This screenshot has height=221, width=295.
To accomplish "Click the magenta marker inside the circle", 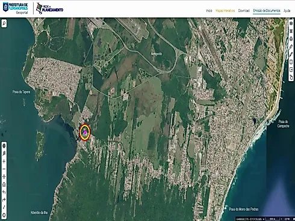I will point(85,132).
